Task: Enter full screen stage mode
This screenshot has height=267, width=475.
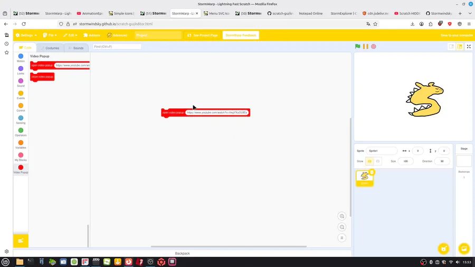Action: [x=469, y=46]
